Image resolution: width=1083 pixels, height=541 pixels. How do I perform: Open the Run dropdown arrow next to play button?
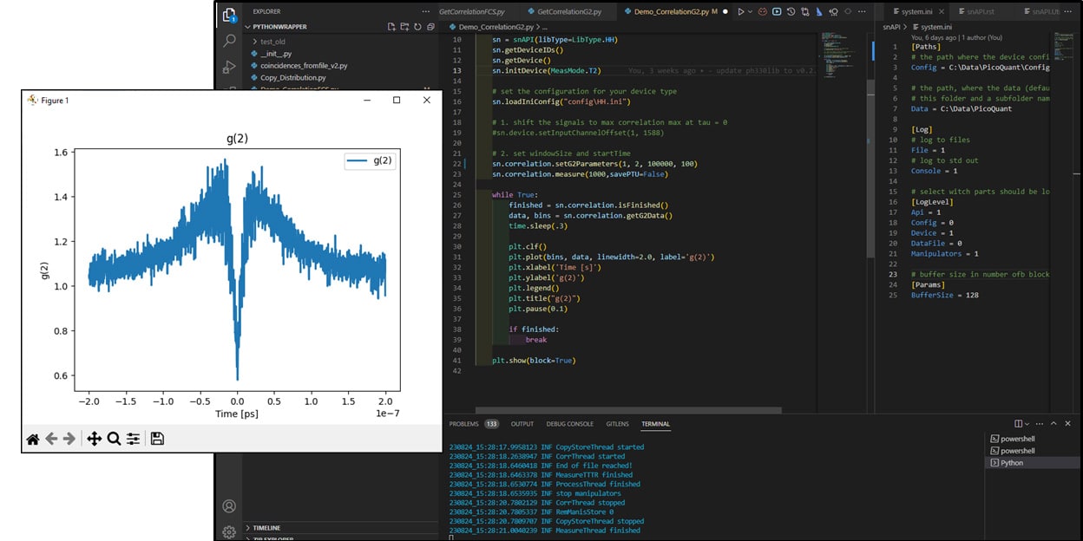750,11
